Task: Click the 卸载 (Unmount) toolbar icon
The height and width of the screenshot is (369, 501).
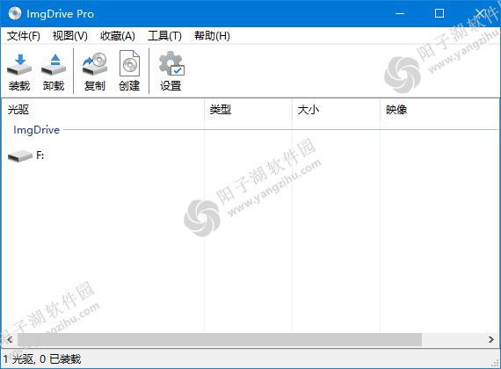Action: (54, 65)
